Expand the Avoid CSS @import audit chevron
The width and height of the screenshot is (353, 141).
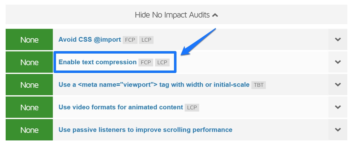pos(338,39)
